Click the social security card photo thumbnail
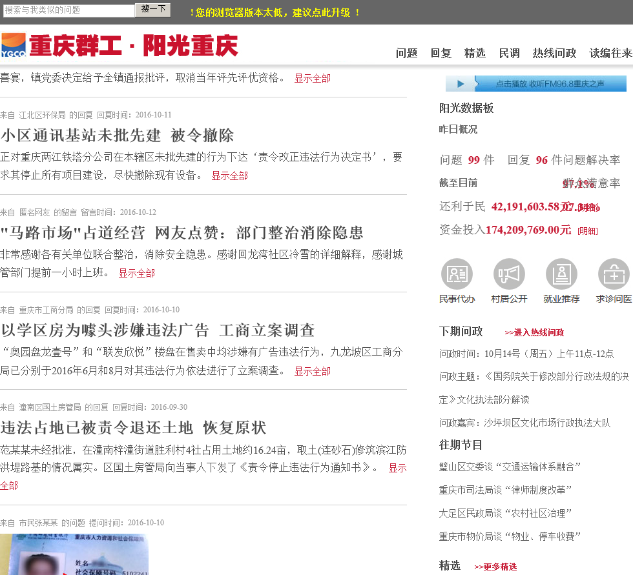The image size is (633, 575). coord(74,554)
